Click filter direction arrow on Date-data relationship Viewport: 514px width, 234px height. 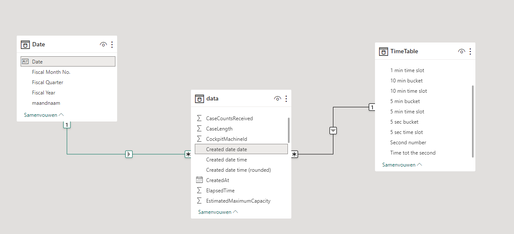click(x=129, y=154)
